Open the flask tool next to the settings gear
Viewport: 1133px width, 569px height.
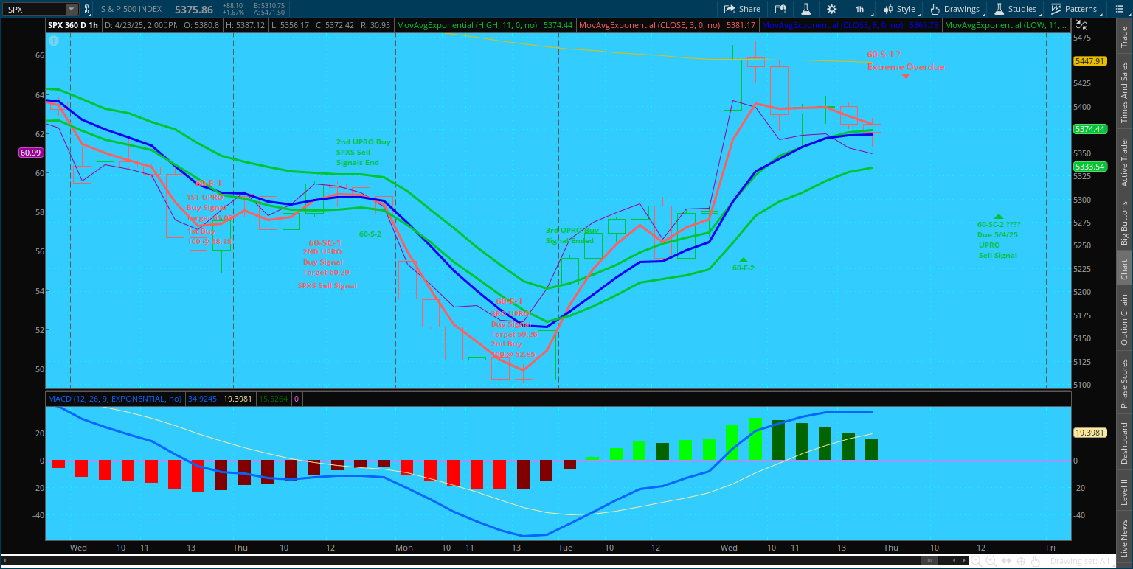806,9
